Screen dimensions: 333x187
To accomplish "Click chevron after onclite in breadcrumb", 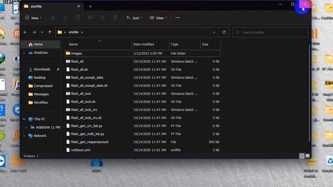I will [x=82, y=32].
